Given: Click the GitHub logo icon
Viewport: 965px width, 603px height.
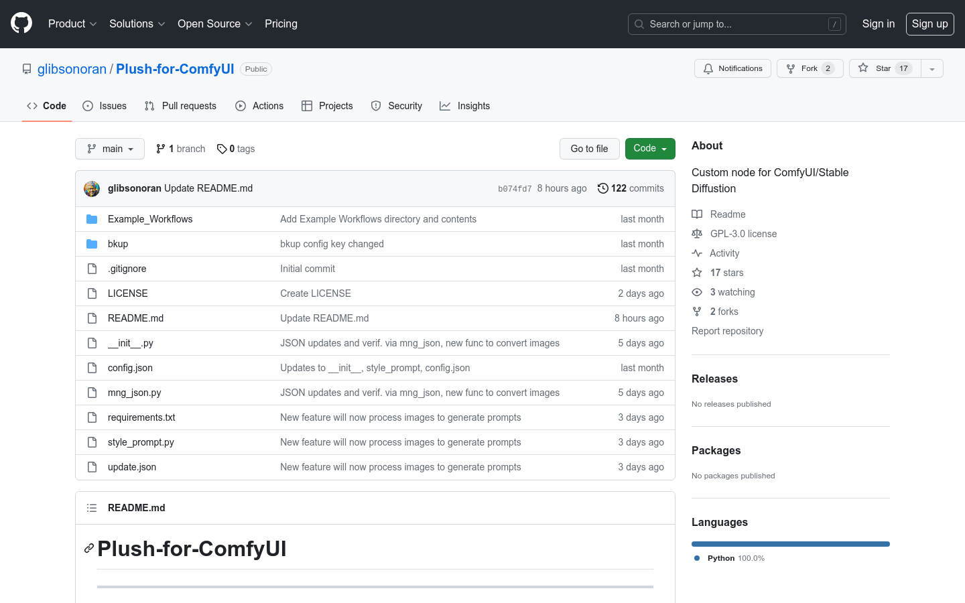Looking at the screenshot, I should coord(21,23).
